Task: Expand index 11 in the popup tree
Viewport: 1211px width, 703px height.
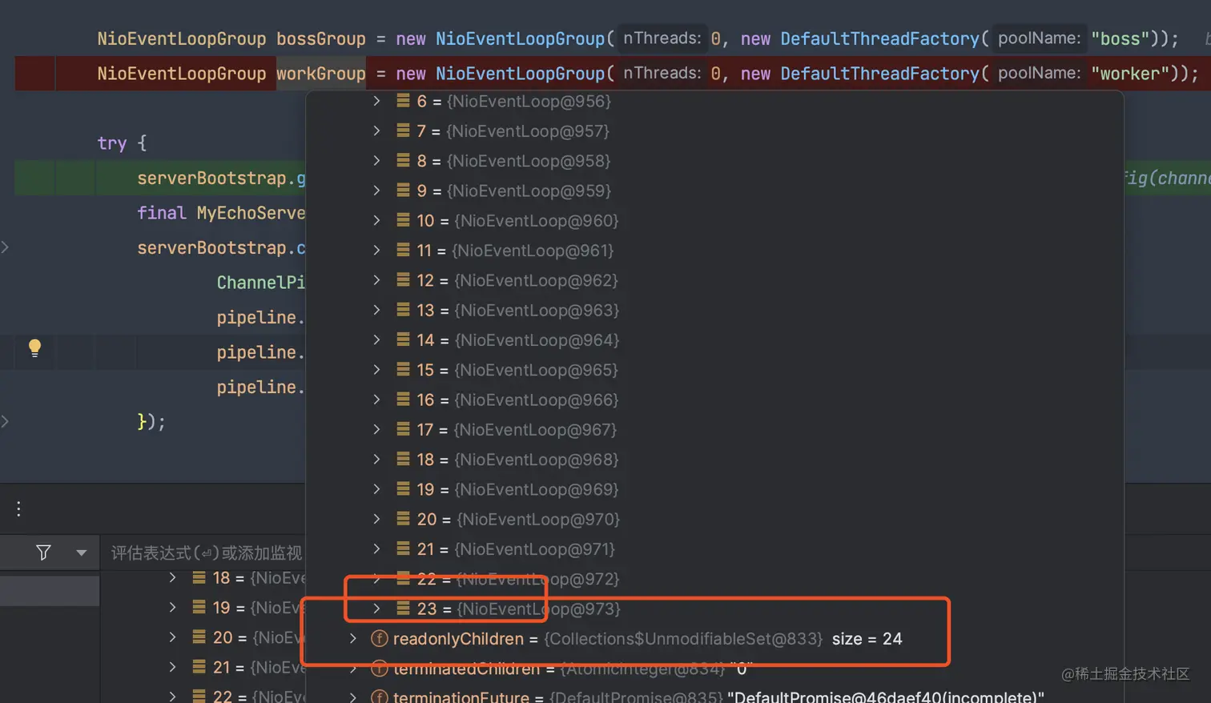Action: [376, 251]
